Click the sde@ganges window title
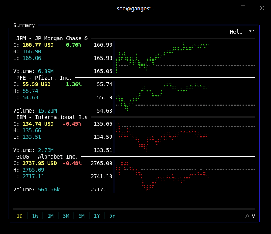Image resolution: width=271 pixels, height=234 pixels. tap(136, 9)
